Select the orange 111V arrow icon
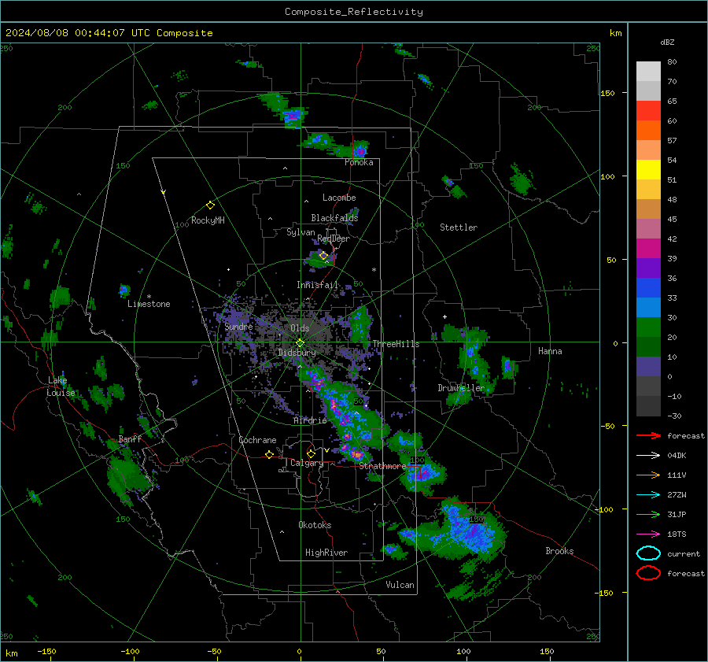 coord(648,475)
